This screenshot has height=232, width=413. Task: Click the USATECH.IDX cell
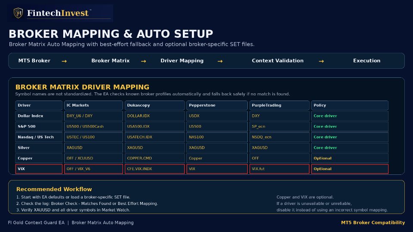[154, 137]
